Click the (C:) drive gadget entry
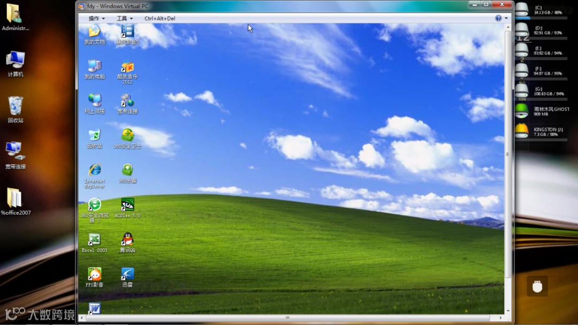Screen dimensions: 578x325 coord(541,10)
